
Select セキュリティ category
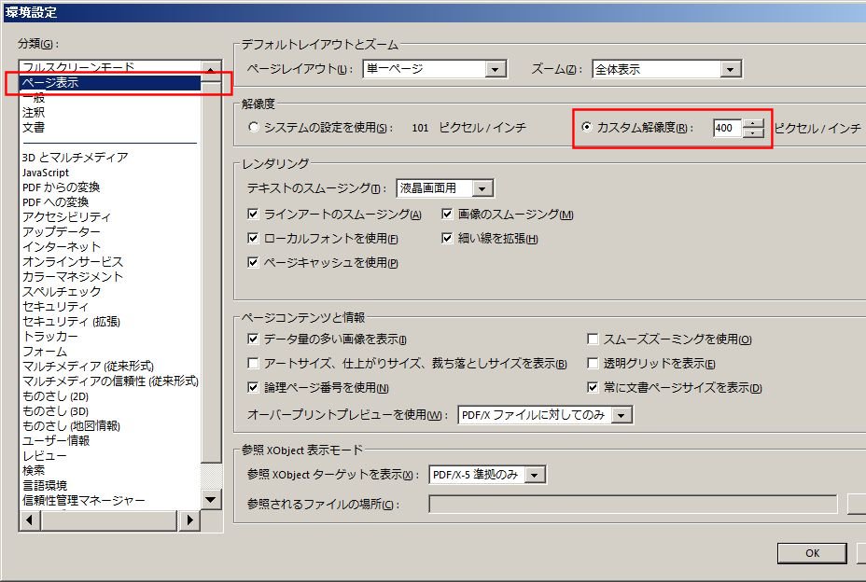55,307
